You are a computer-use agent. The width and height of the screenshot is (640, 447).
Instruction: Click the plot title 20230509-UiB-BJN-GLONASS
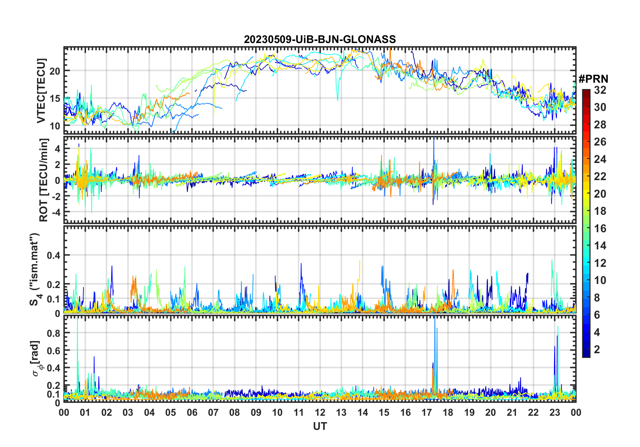320,40
